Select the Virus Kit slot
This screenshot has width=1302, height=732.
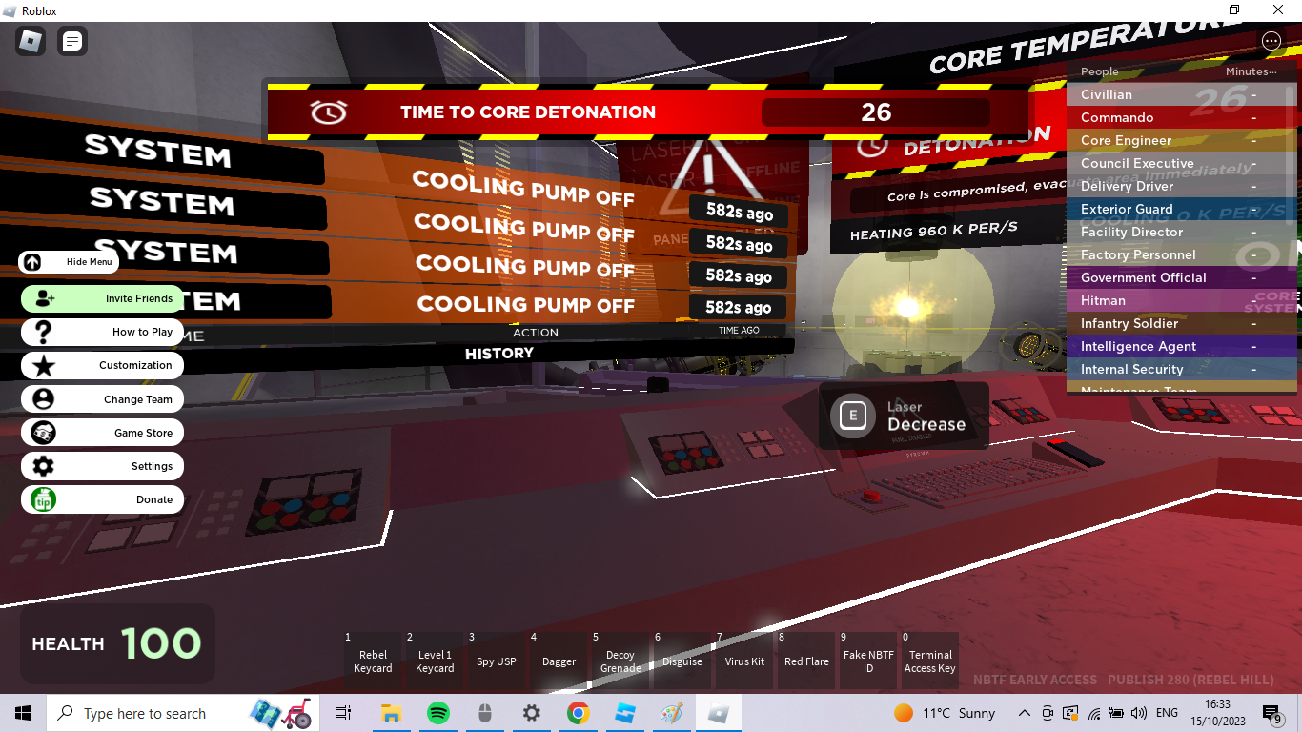(744, 661)
